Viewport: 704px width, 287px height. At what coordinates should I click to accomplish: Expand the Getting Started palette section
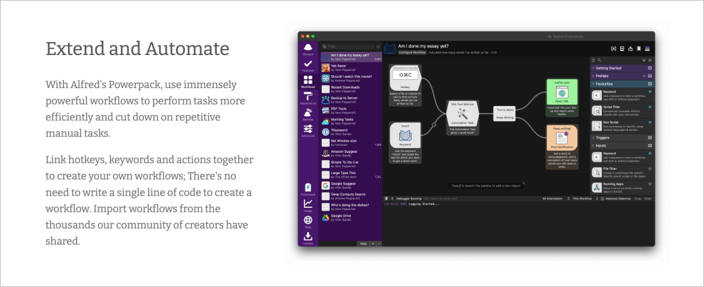619,68
